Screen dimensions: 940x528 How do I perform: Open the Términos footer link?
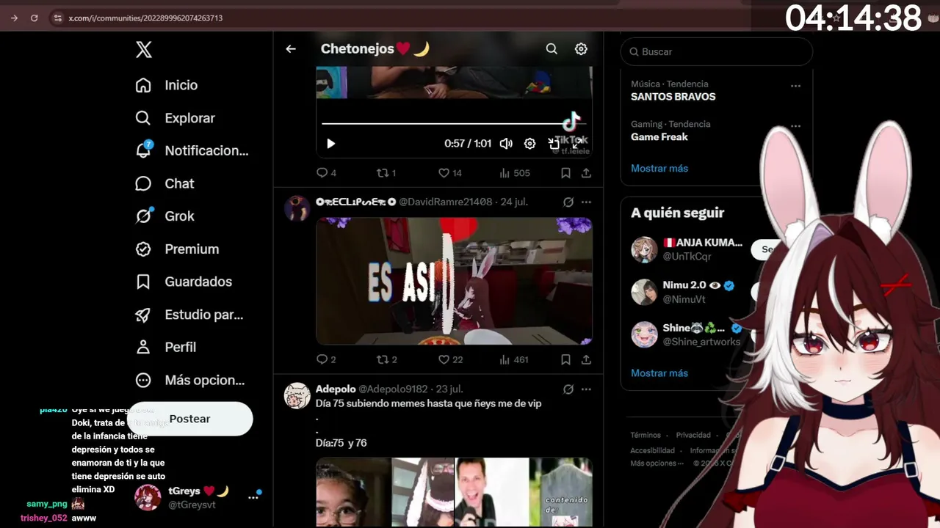pos(646,435)
